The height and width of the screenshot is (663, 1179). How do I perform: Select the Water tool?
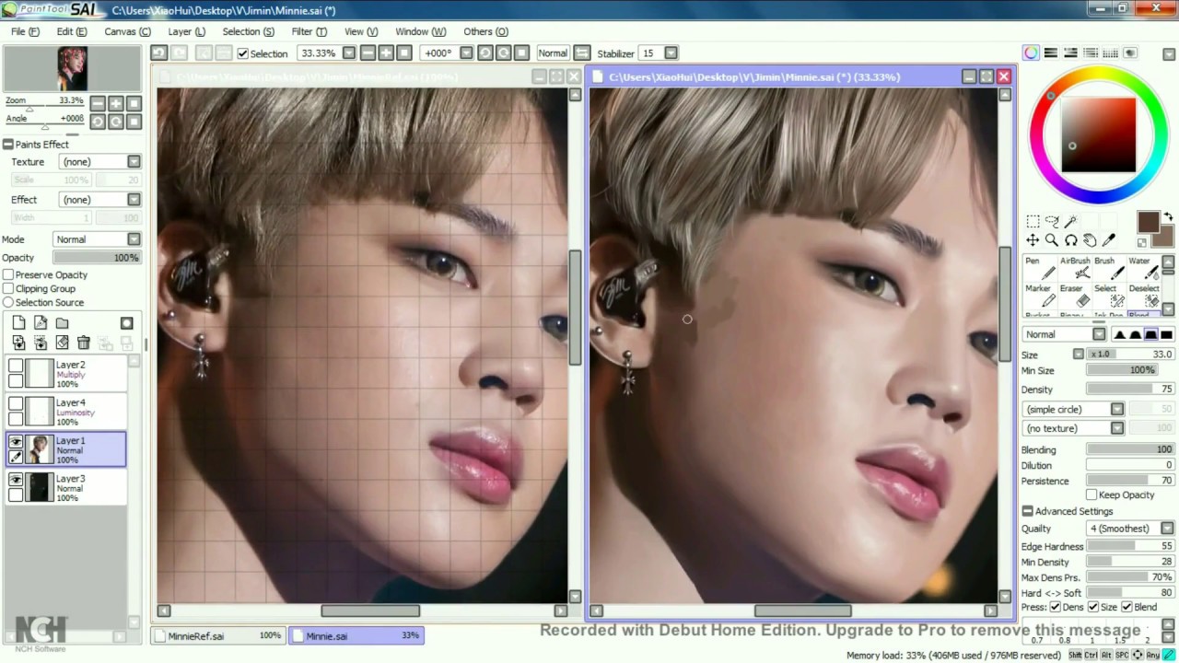pos(1143,268)
